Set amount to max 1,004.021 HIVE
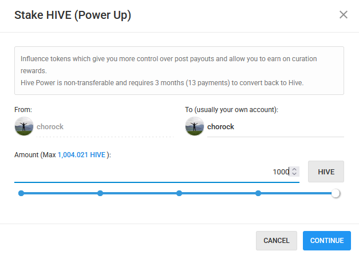This screenshot has height=255, width=359. click(x=81, y=155)
